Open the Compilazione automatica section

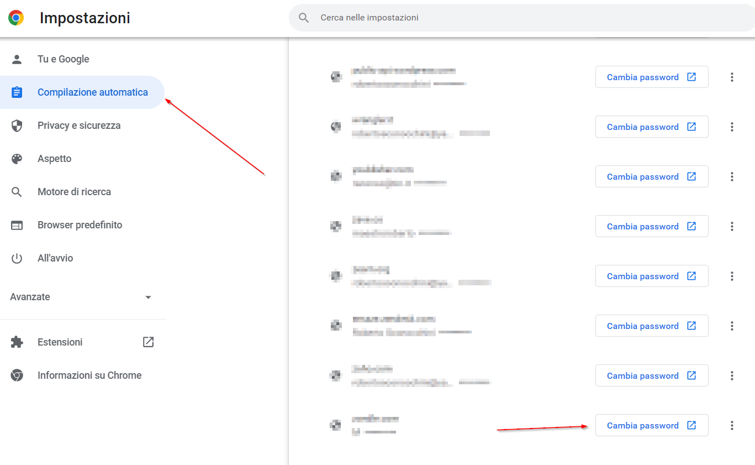[92, 92]
